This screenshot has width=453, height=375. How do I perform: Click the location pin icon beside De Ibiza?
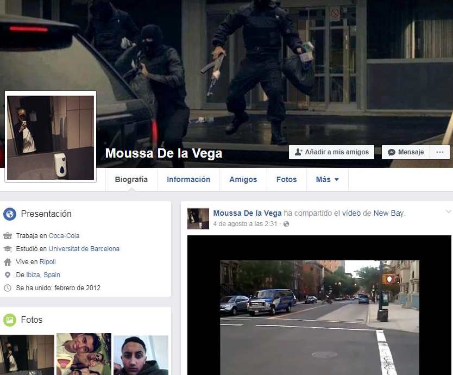(x=8, y=275)
